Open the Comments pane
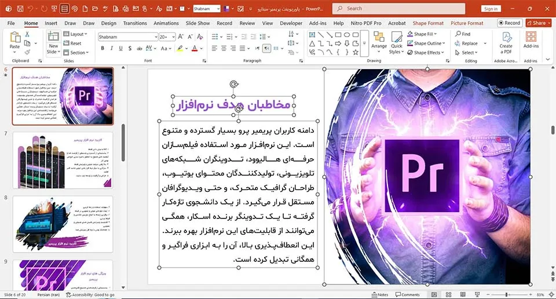 click(x=408, y=295)
